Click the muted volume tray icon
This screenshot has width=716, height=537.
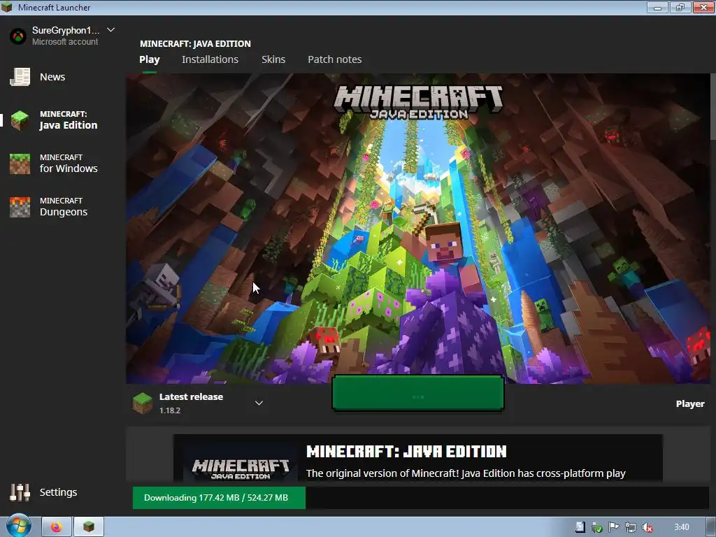pyautogui.click(x=647, y=527)
